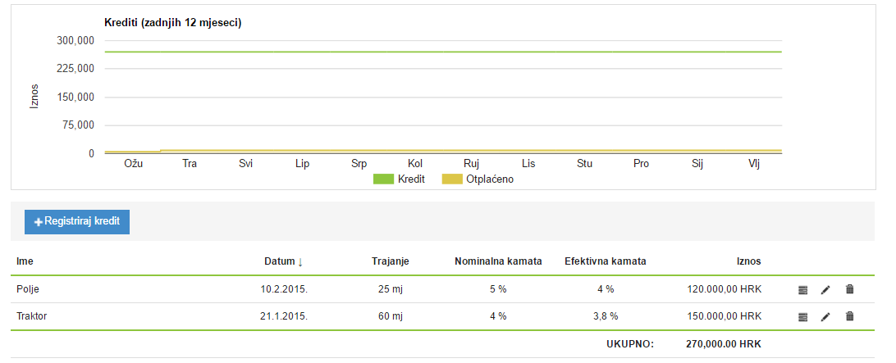896x363 pixels.
Task: Delete the Traktor loan via trash icon
Action: click(x=850, y=316)
